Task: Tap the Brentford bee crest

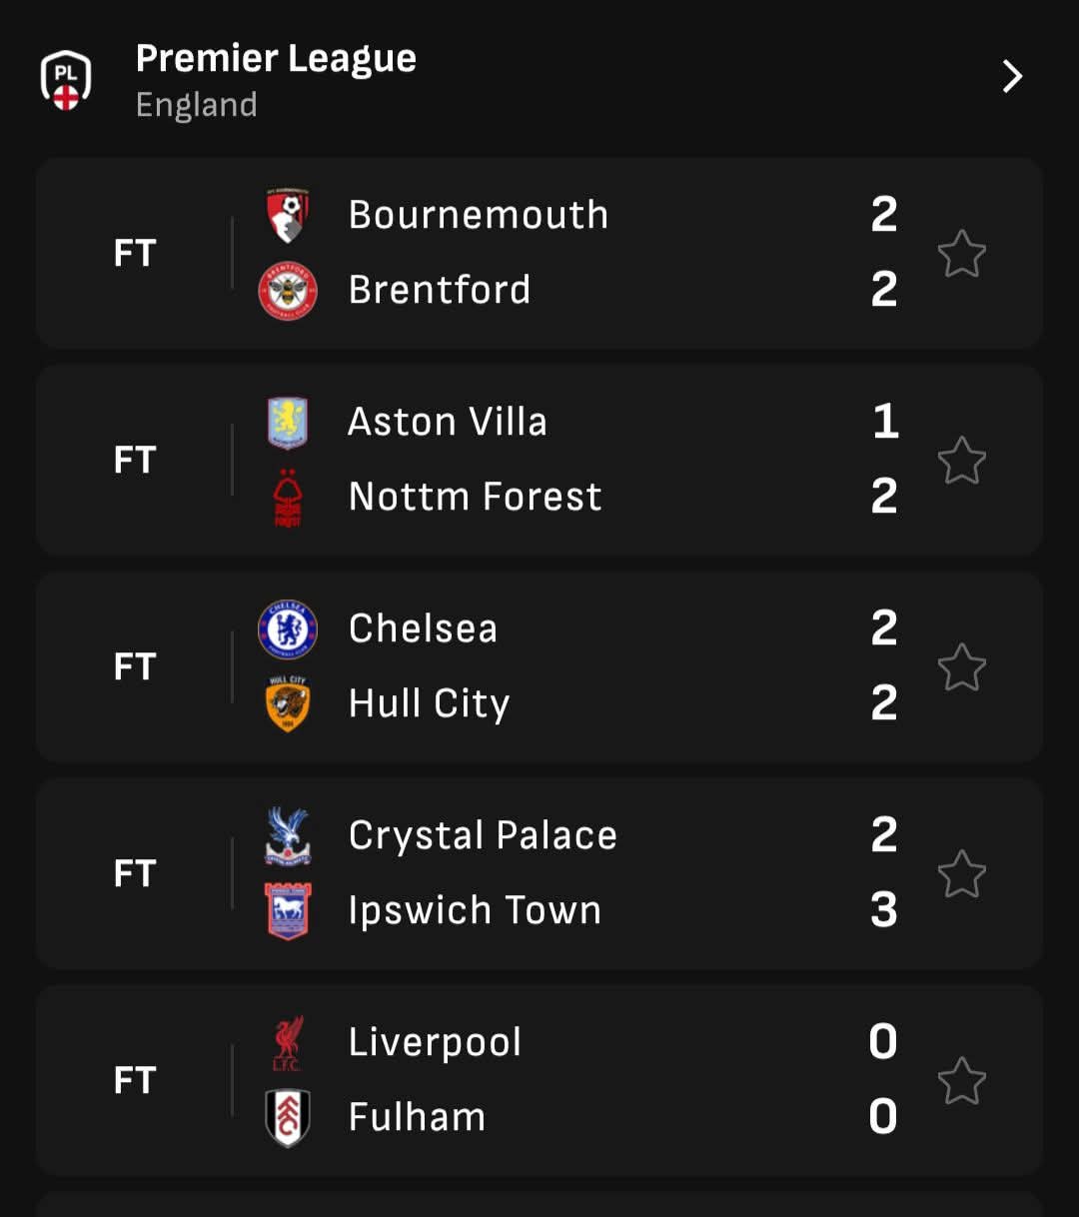Action: [288, 291]
